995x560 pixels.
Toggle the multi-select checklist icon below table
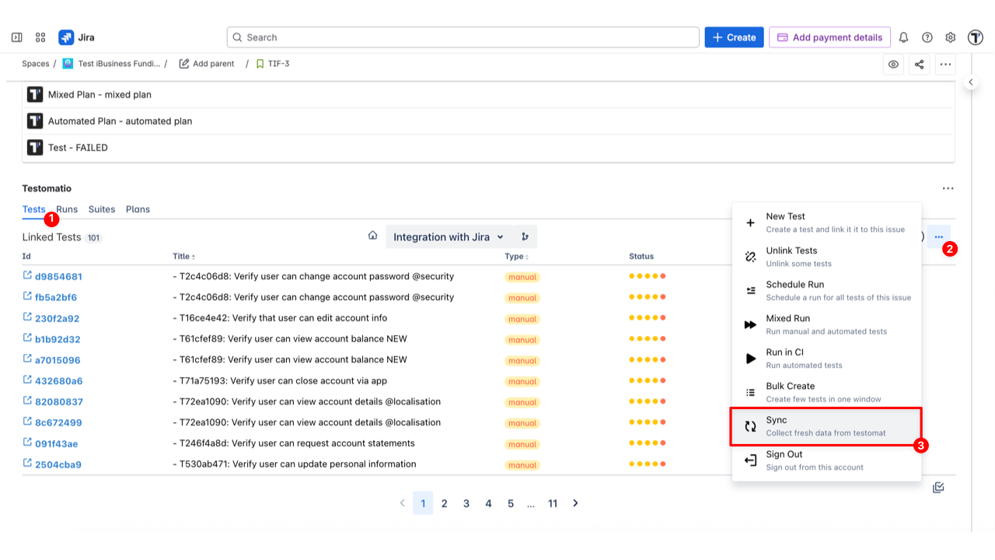coord(938,488)
